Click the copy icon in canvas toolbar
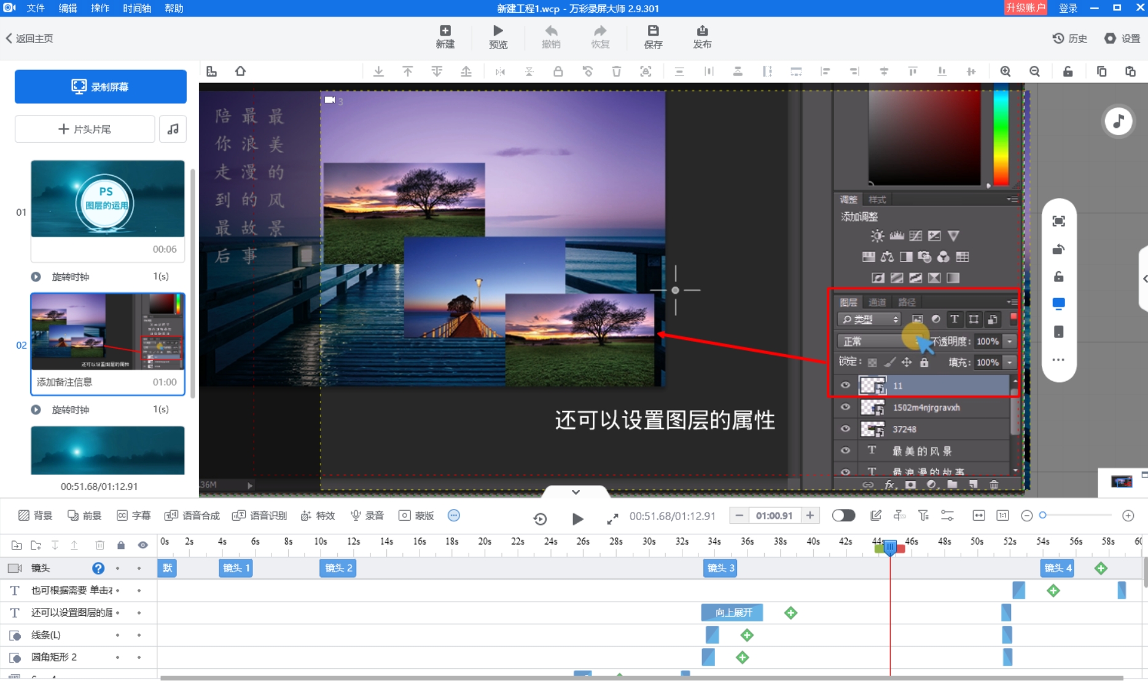The height and width of the screenshot is (686, 1148). click(1101, 71)
